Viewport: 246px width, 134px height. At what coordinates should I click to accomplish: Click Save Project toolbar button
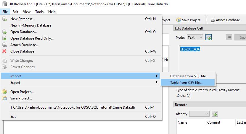[x=188, y=20]
